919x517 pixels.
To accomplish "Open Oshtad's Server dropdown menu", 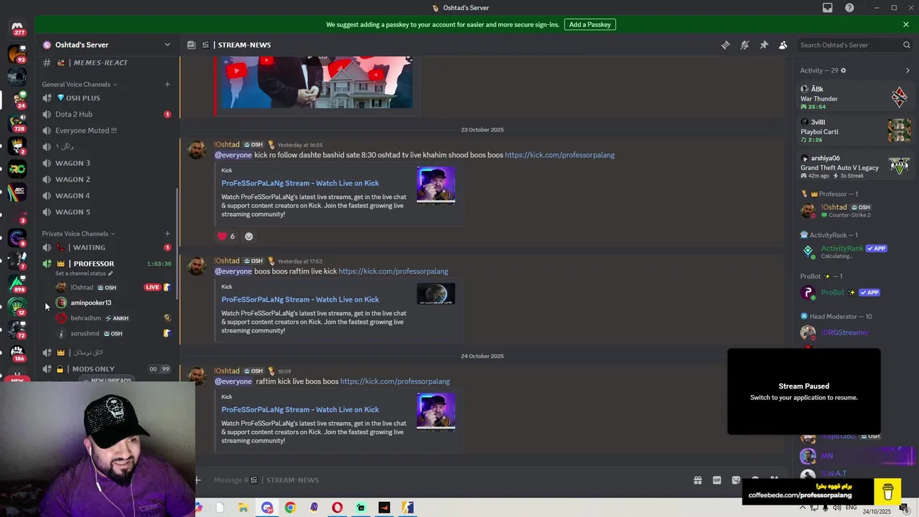I will tap(108, 45).
